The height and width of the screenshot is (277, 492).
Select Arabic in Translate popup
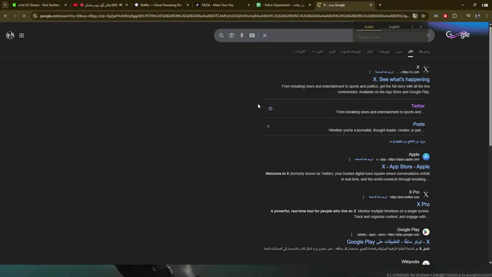pyautogui.click(x=369, y=27)
